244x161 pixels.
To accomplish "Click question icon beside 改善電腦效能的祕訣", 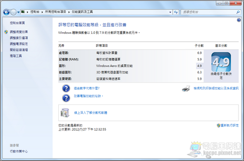I will (66, 98).
